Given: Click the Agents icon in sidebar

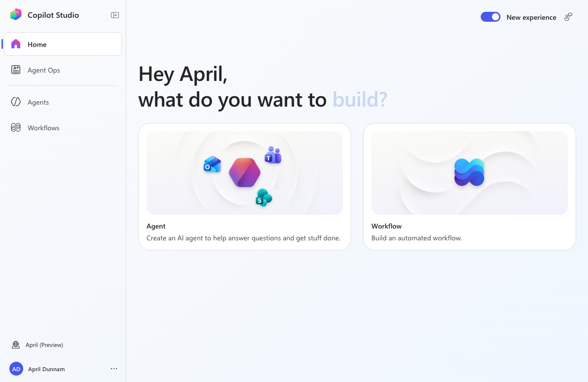Looking at the screenshot, I should point(16,102).
